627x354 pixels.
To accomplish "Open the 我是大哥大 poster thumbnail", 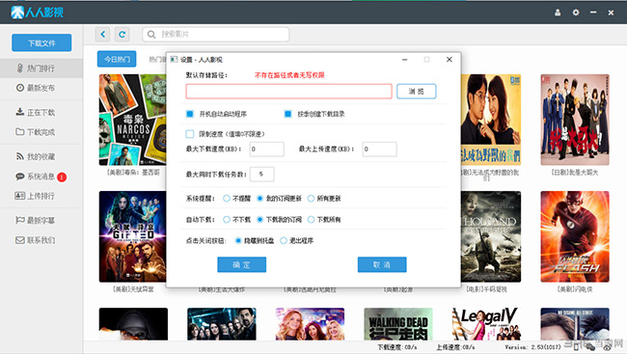I will tap(575, 120).
